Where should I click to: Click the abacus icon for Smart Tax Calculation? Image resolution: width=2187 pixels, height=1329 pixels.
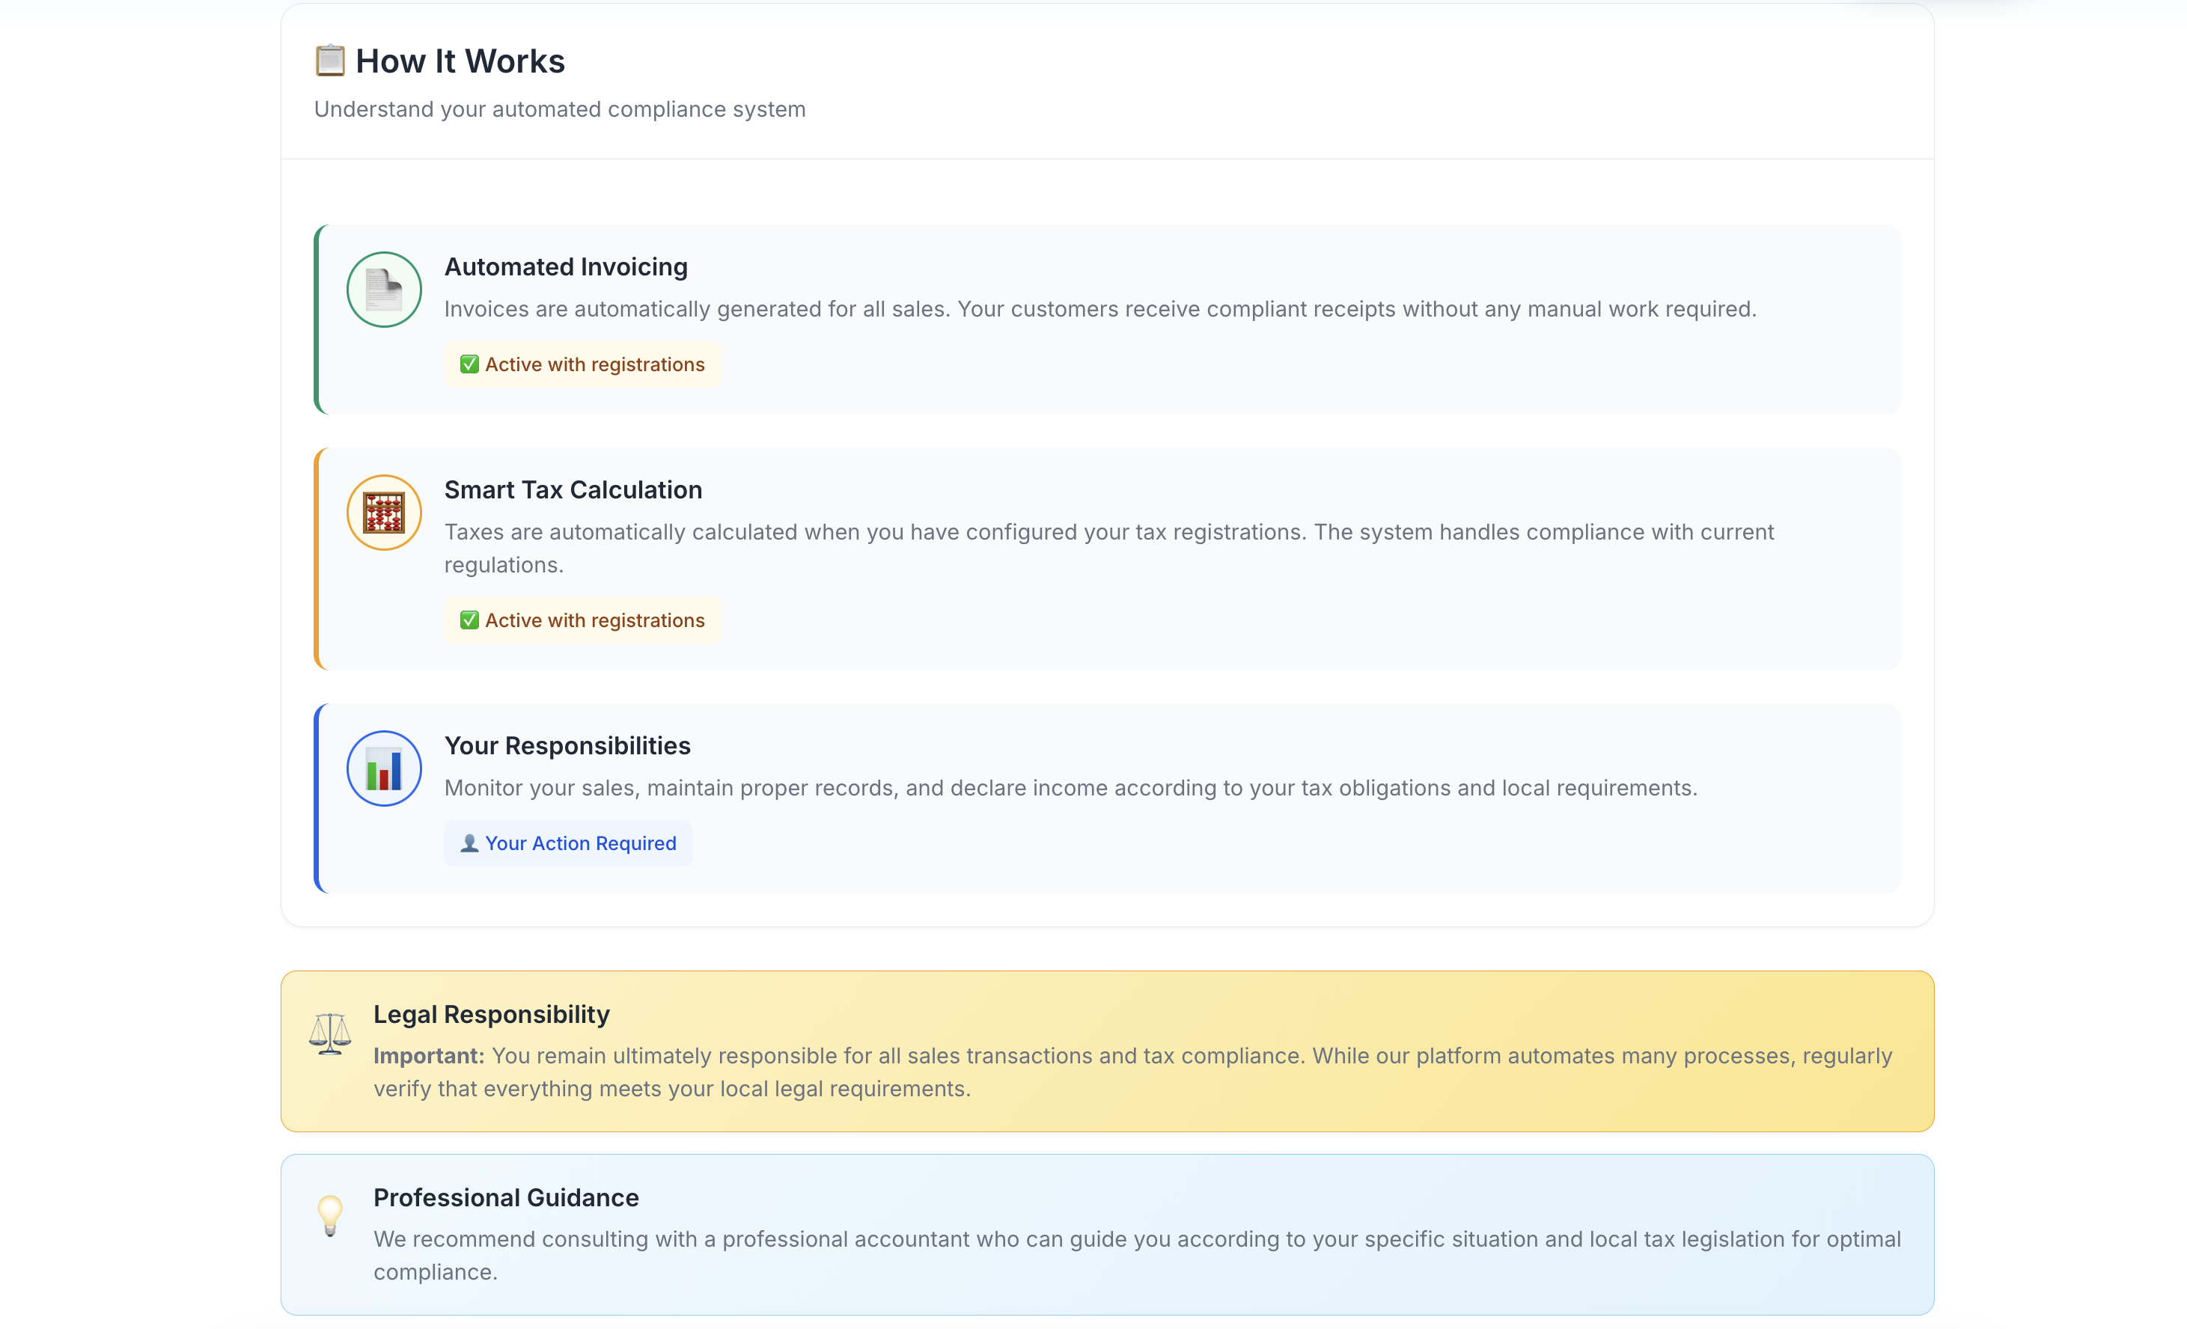(x=382, y=512)
